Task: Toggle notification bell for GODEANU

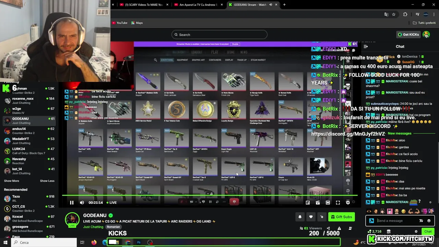Action: pos(300,217)
